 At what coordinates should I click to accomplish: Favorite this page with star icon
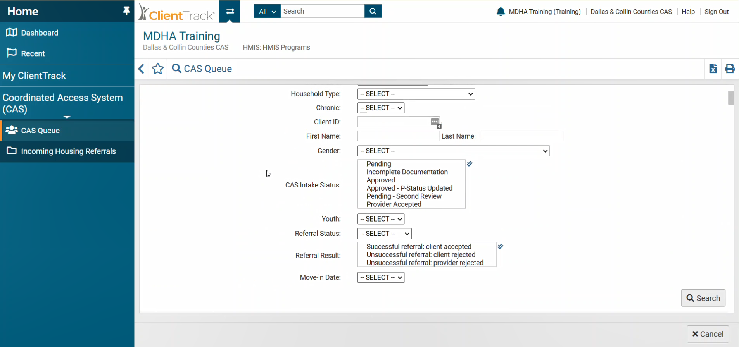pos(158,69)
